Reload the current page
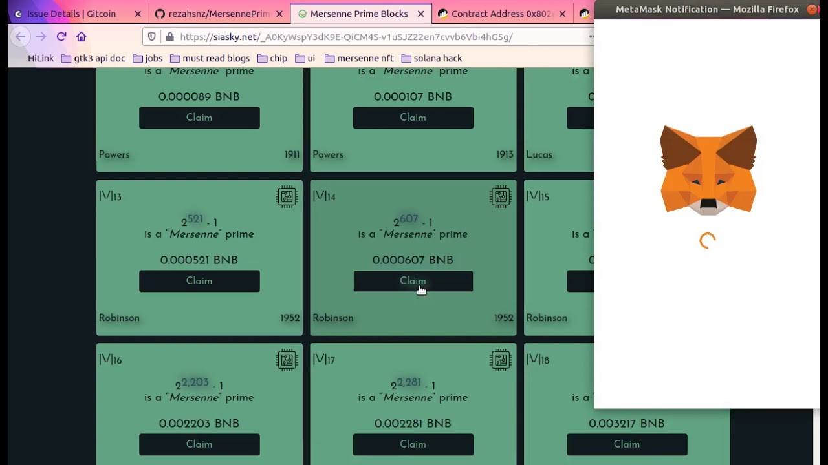The height and width of the screenshot is (465, 828). coord(61,37)
